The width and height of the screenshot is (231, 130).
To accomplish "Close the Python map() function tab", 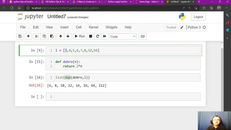I will pos(131,2).
